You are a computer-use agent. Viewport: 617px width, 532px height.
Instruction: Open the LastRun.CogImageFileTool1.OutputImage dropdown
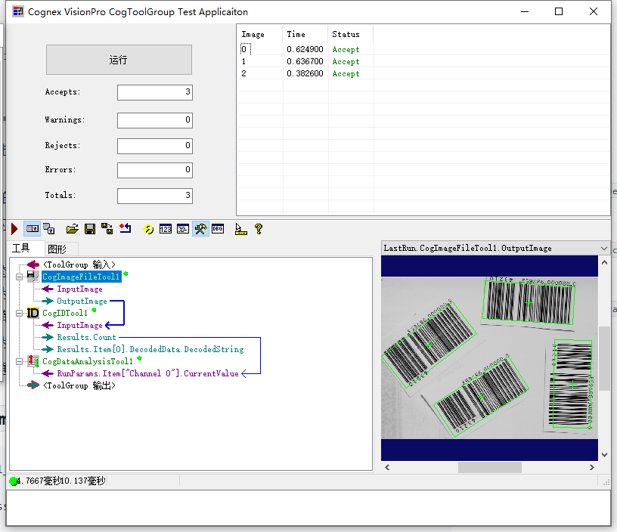coord(604,248)
